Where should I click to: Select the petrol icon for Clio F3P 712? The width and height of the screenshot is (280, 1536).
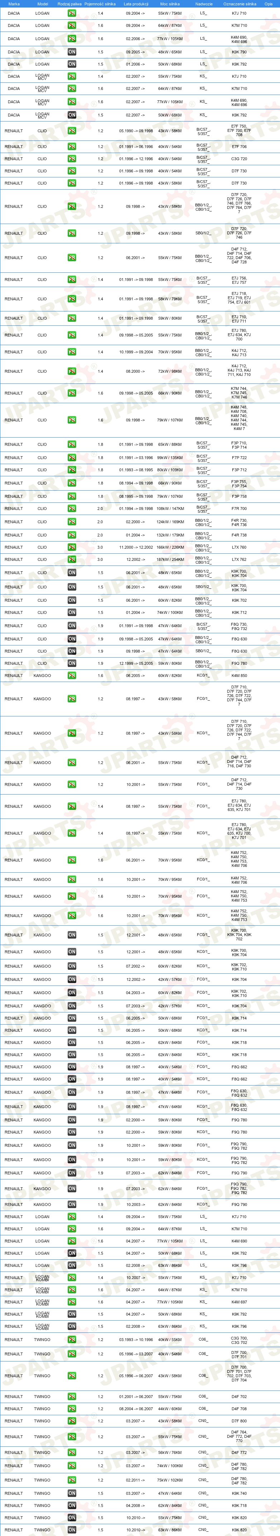click(72, 470)
